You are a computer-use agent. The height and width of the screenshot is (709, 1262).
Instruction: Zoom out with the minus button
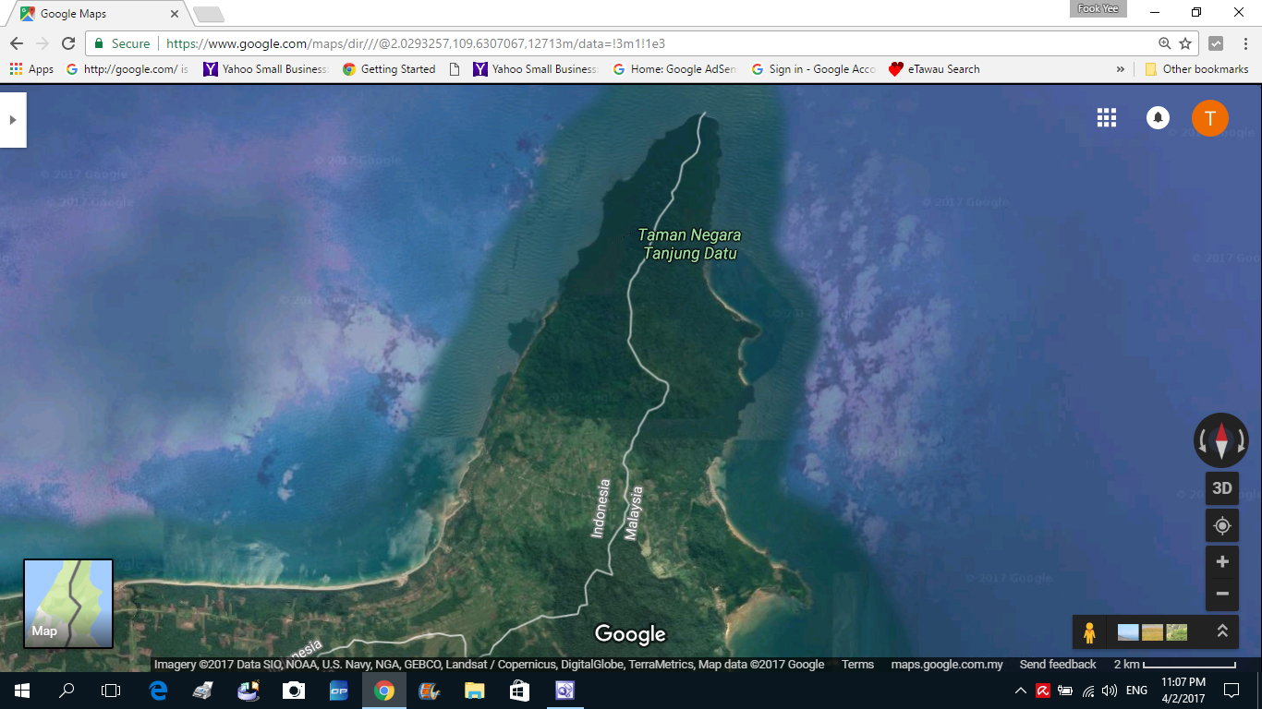point(1221,594)
